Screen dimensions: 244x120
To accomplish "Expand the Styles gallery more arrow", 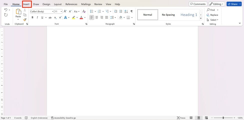I will [x=201, y=18].
